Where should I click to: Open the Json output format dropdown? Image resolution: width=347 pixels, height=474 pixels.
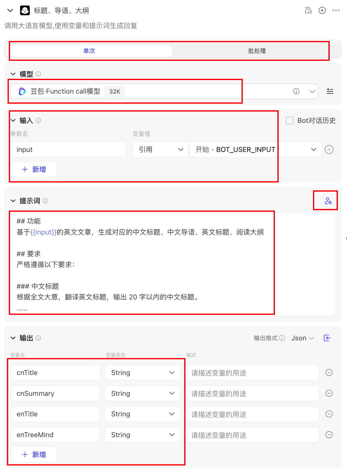pos(303,338)
